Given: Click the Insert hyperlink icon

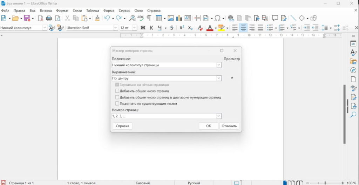Looking at the screenshot, I should tap(231, 18).
